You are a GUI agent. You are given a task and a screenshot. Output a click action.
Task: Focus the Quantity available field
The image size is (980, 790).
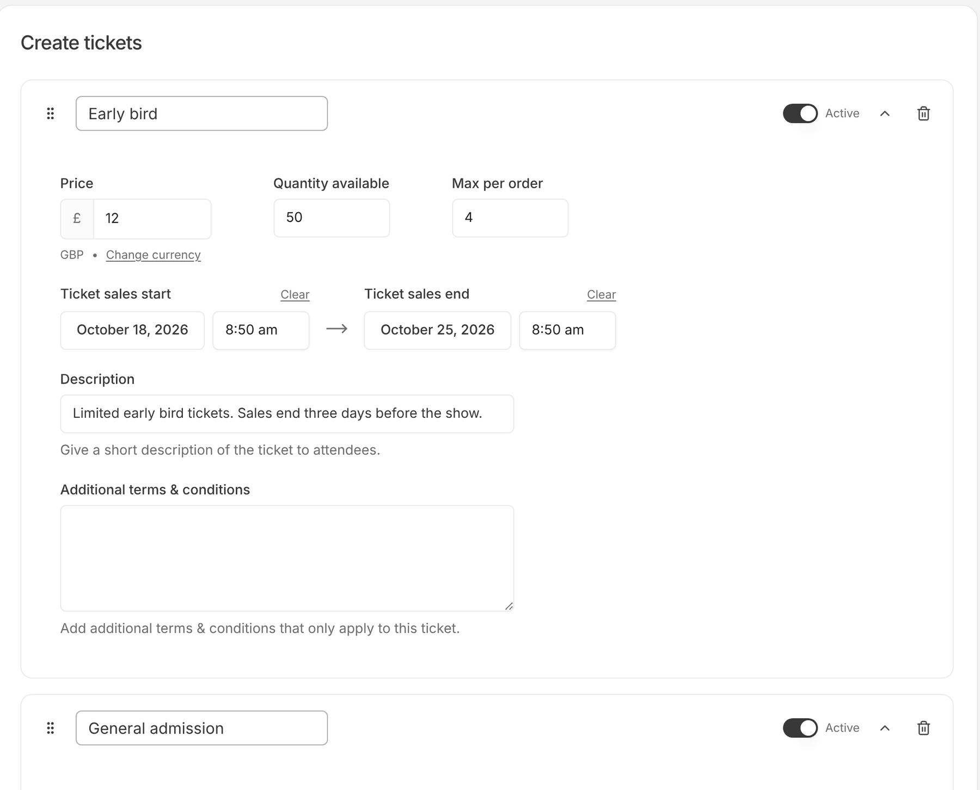tap(332, 218)
